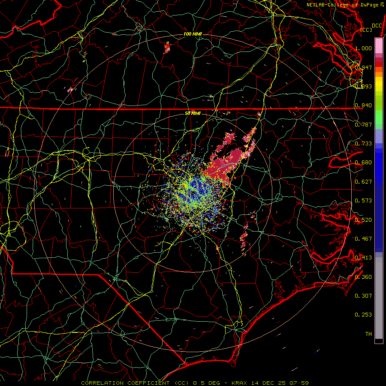Click the "DCC" label above the legend
The width and height of the screenshot is (386, 386).
pos(377,26)
